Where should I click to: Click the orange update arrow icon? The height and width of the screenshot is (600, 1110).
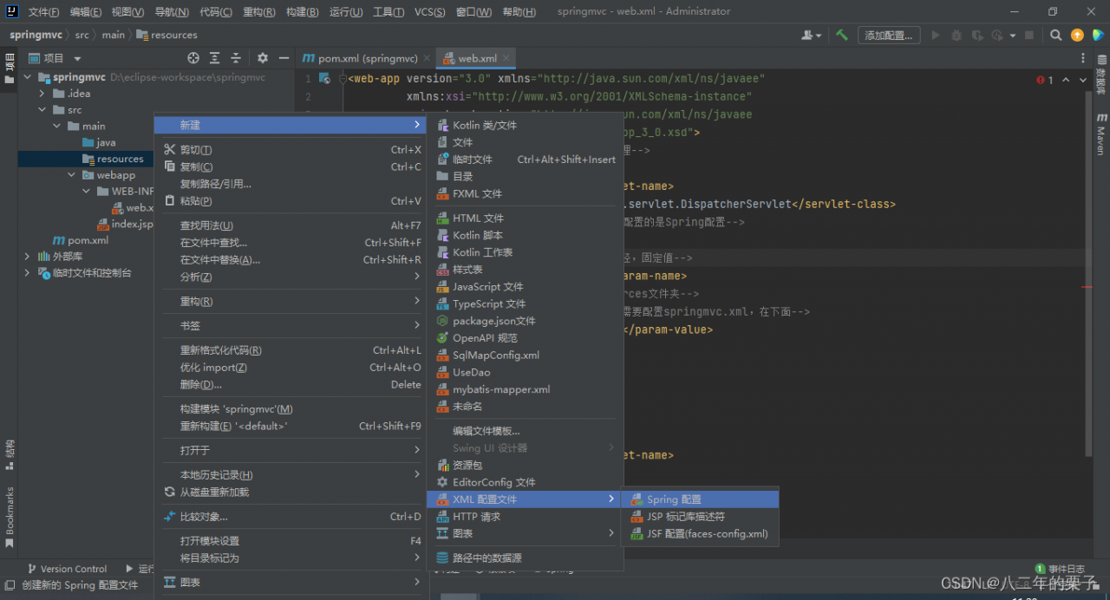click(1077, 36)
